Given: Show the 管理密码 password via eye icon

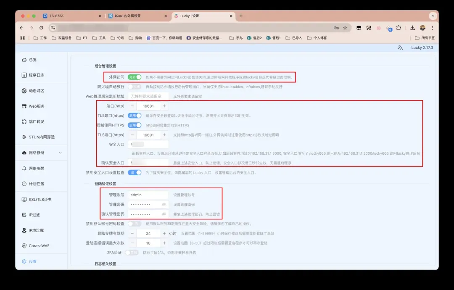Looking at the screenshot, I should coord(164,204).
